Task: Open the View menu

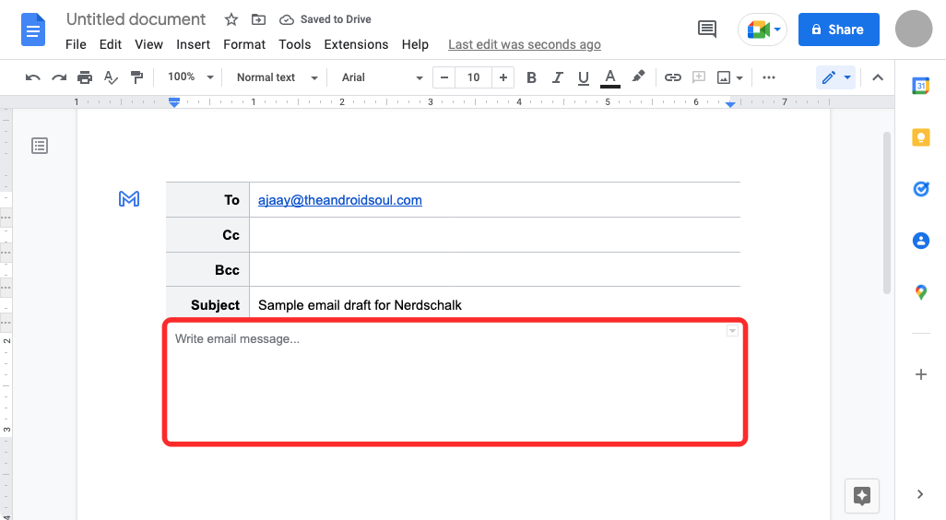Action: click(x=149, y=44)
